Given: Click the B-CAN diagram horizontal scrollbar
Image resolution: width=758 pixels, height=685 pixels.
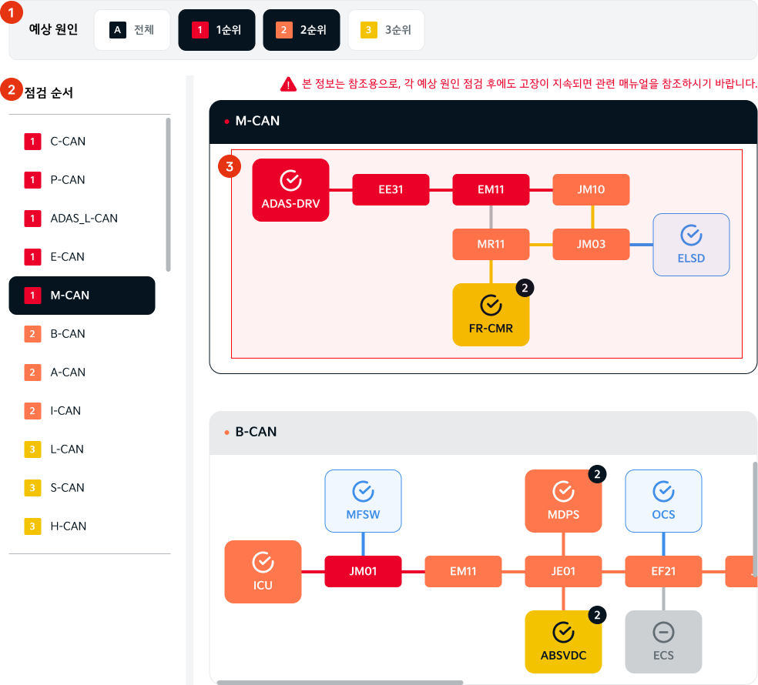Looking at the screenshot, I should pyautogui.click(x=340, y=683).
